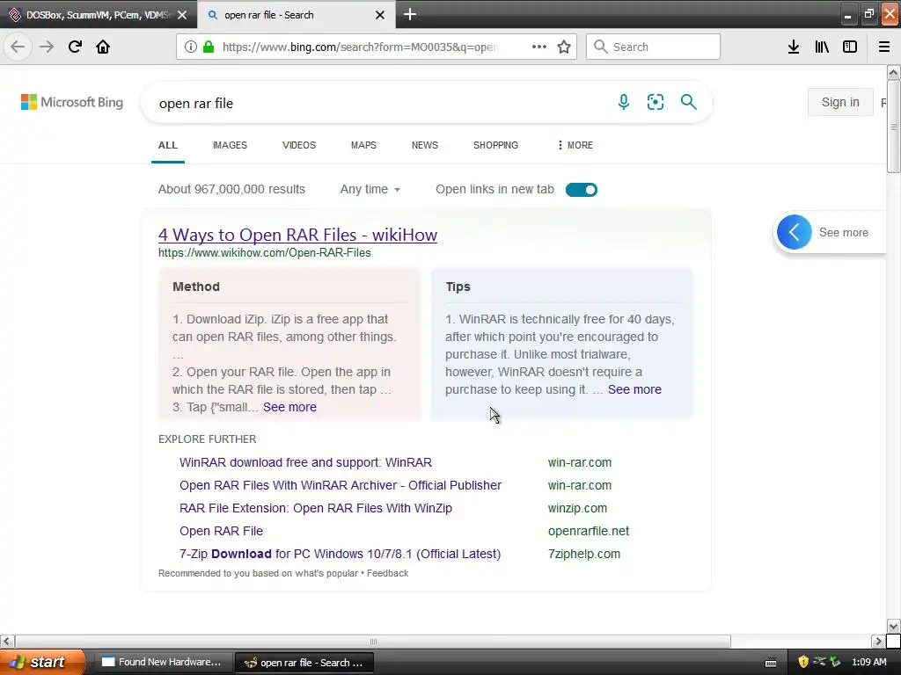Open Bing visual search camera icon

pos(655,102)
